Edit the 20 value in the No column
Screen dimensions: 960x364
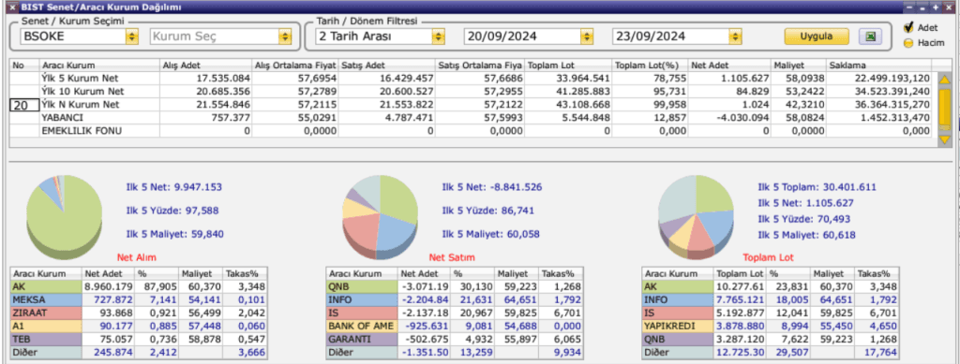click(24, 105)
